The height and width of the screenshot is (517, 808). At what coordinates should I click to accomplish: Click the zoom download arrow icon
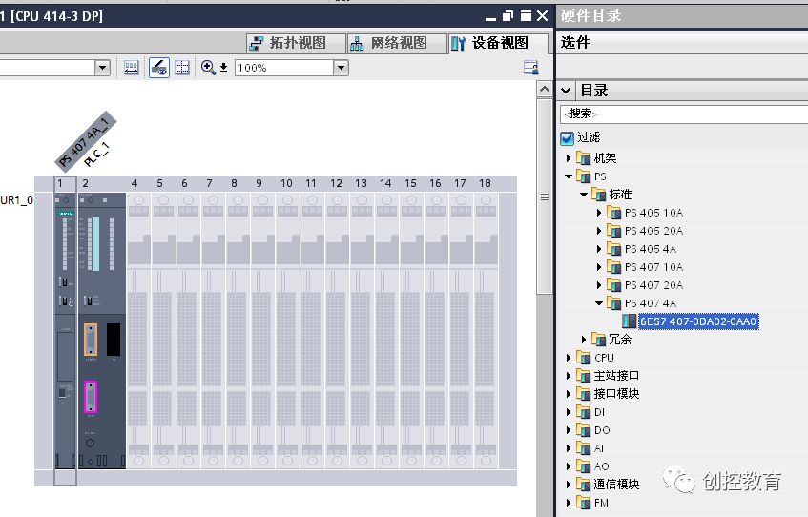(223, 68)
